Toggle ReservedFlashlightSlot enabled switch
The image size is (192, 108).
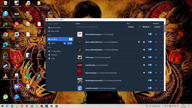(x=150, y=49)
